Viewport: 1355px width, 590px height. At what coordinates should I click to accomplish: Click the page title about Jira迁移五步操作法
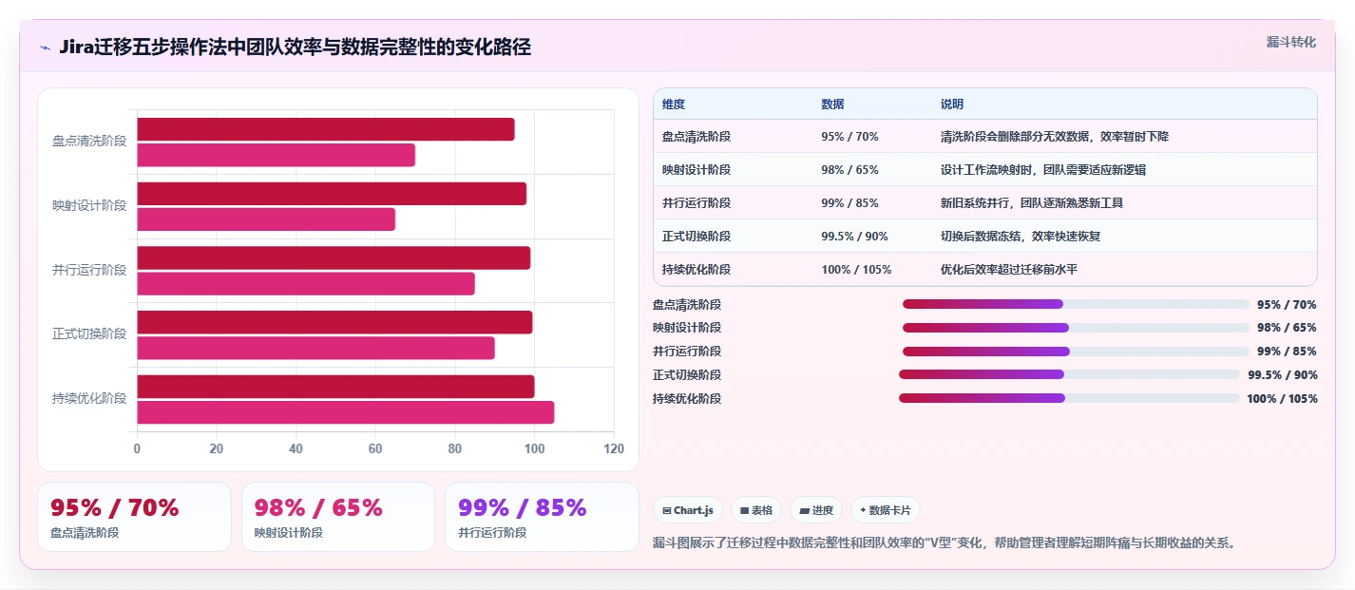(295, 47)
